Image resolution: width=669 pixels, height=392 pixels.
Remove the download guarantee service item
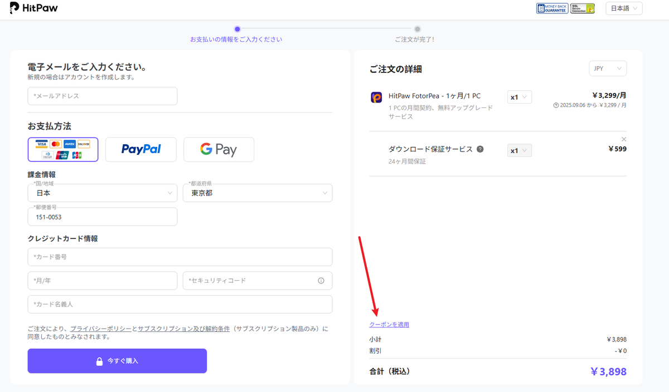click(624, 139)
